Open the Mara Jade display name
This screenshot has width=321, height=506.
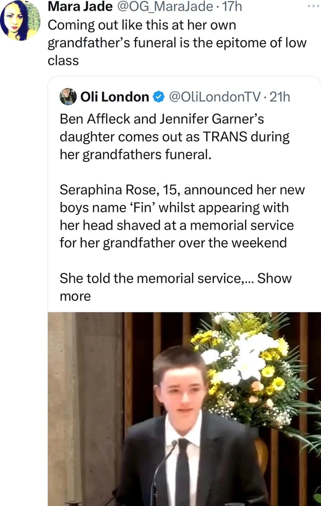(72, 8)
